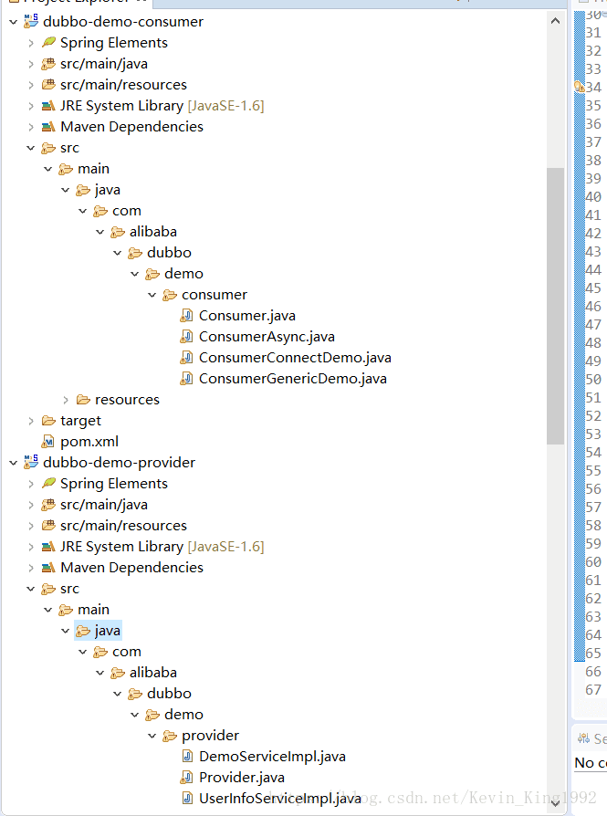Collapse the dubbo-demo-provider project
The height and width of the screenshot is (816, 607).
pos(14,463)
